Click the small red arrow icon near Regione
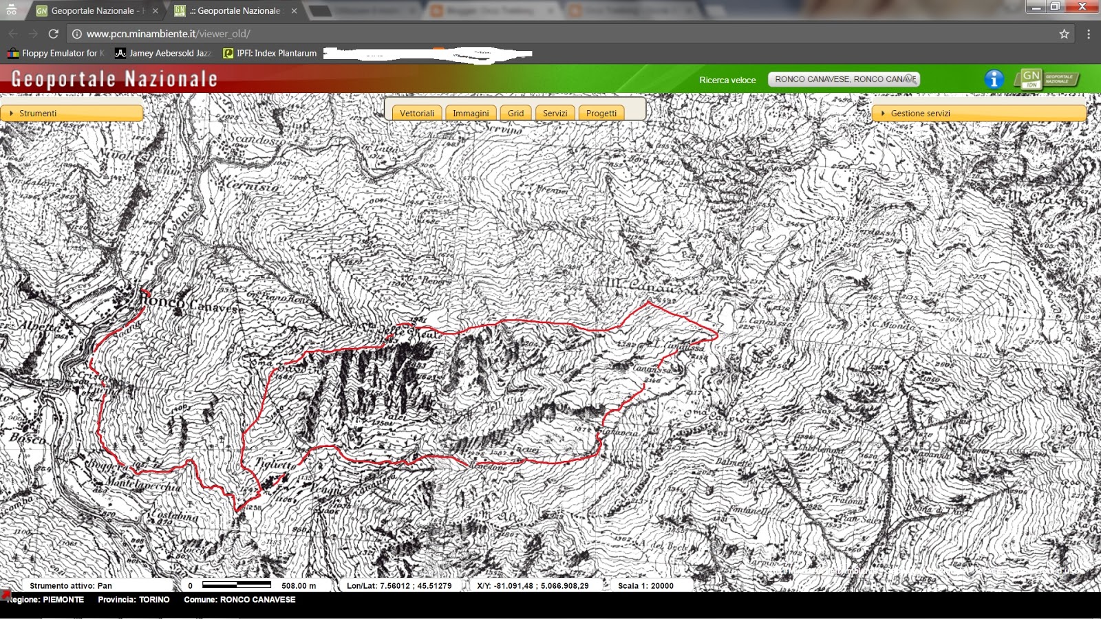The image size is (1101, 619). pos(6,595)
